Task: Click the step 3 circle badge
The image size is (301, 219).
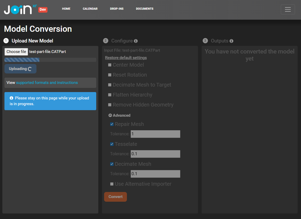Action: point(205,41)
